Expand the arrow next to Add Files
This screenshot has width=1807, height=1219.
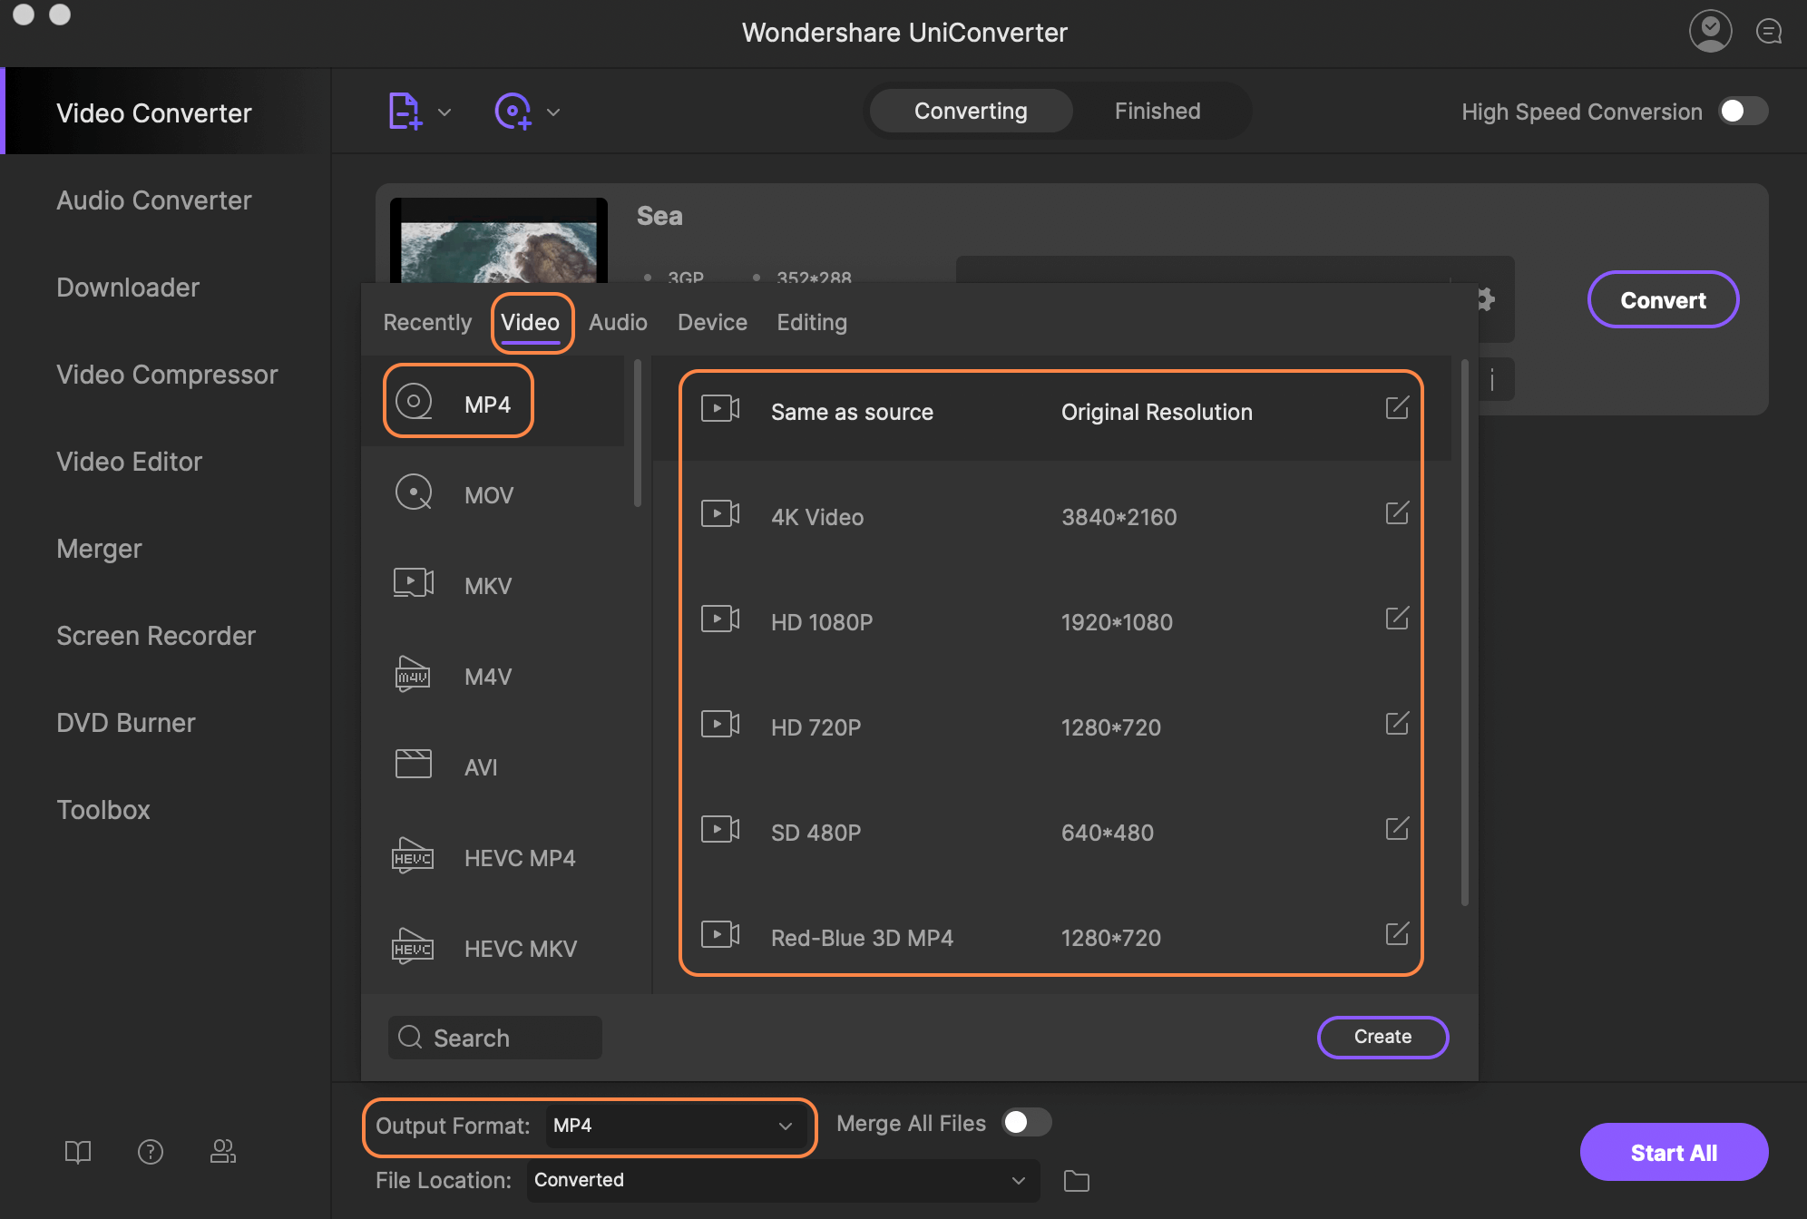point(444,112)
